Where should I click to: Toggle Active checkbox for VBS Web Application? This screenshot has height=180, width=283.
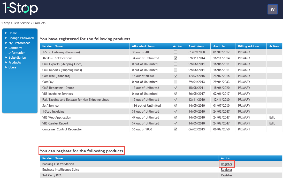[x=175, y=118]
